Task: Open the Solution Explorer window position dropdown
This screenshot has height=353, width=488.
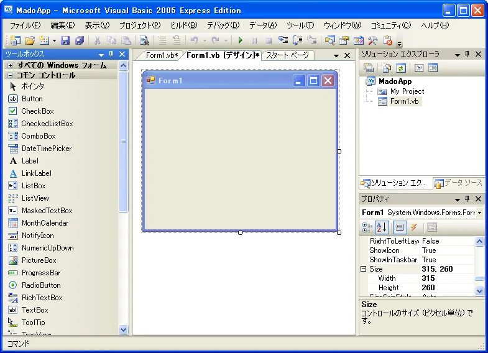Action: [457, 55]
